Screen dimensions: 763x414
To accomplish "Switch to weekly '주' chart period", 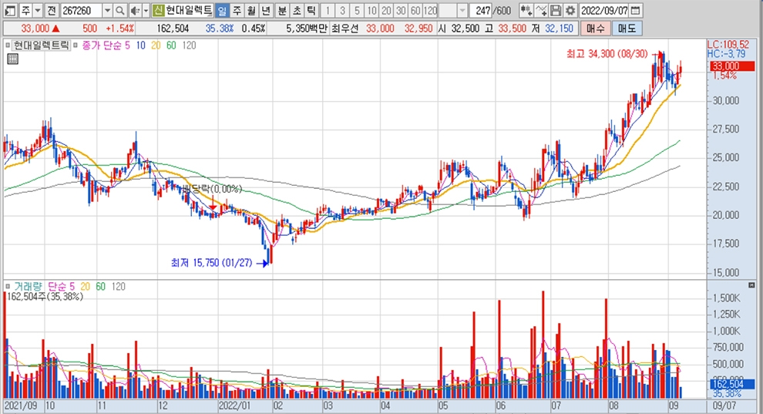I will click(237, 10).
